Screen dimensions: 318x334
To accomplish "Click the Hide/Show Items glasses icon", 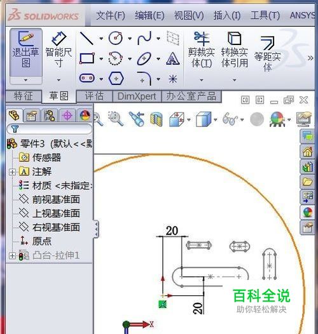I will click(230, 119).
